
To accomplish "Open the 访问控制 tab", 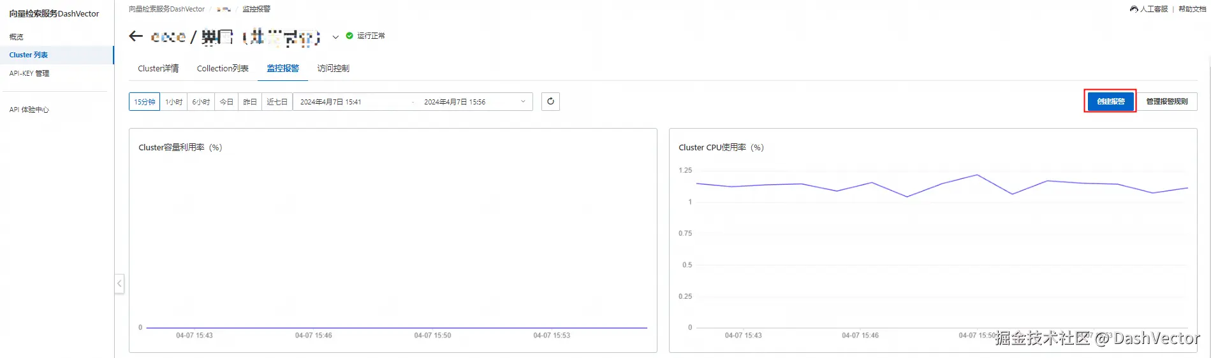I will pyautogui.click(x=333, y=68).
